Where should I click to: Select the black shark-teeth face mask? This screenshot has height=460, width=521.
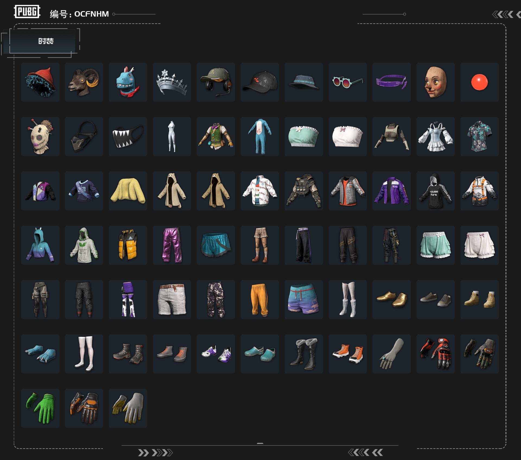point(128,136)
